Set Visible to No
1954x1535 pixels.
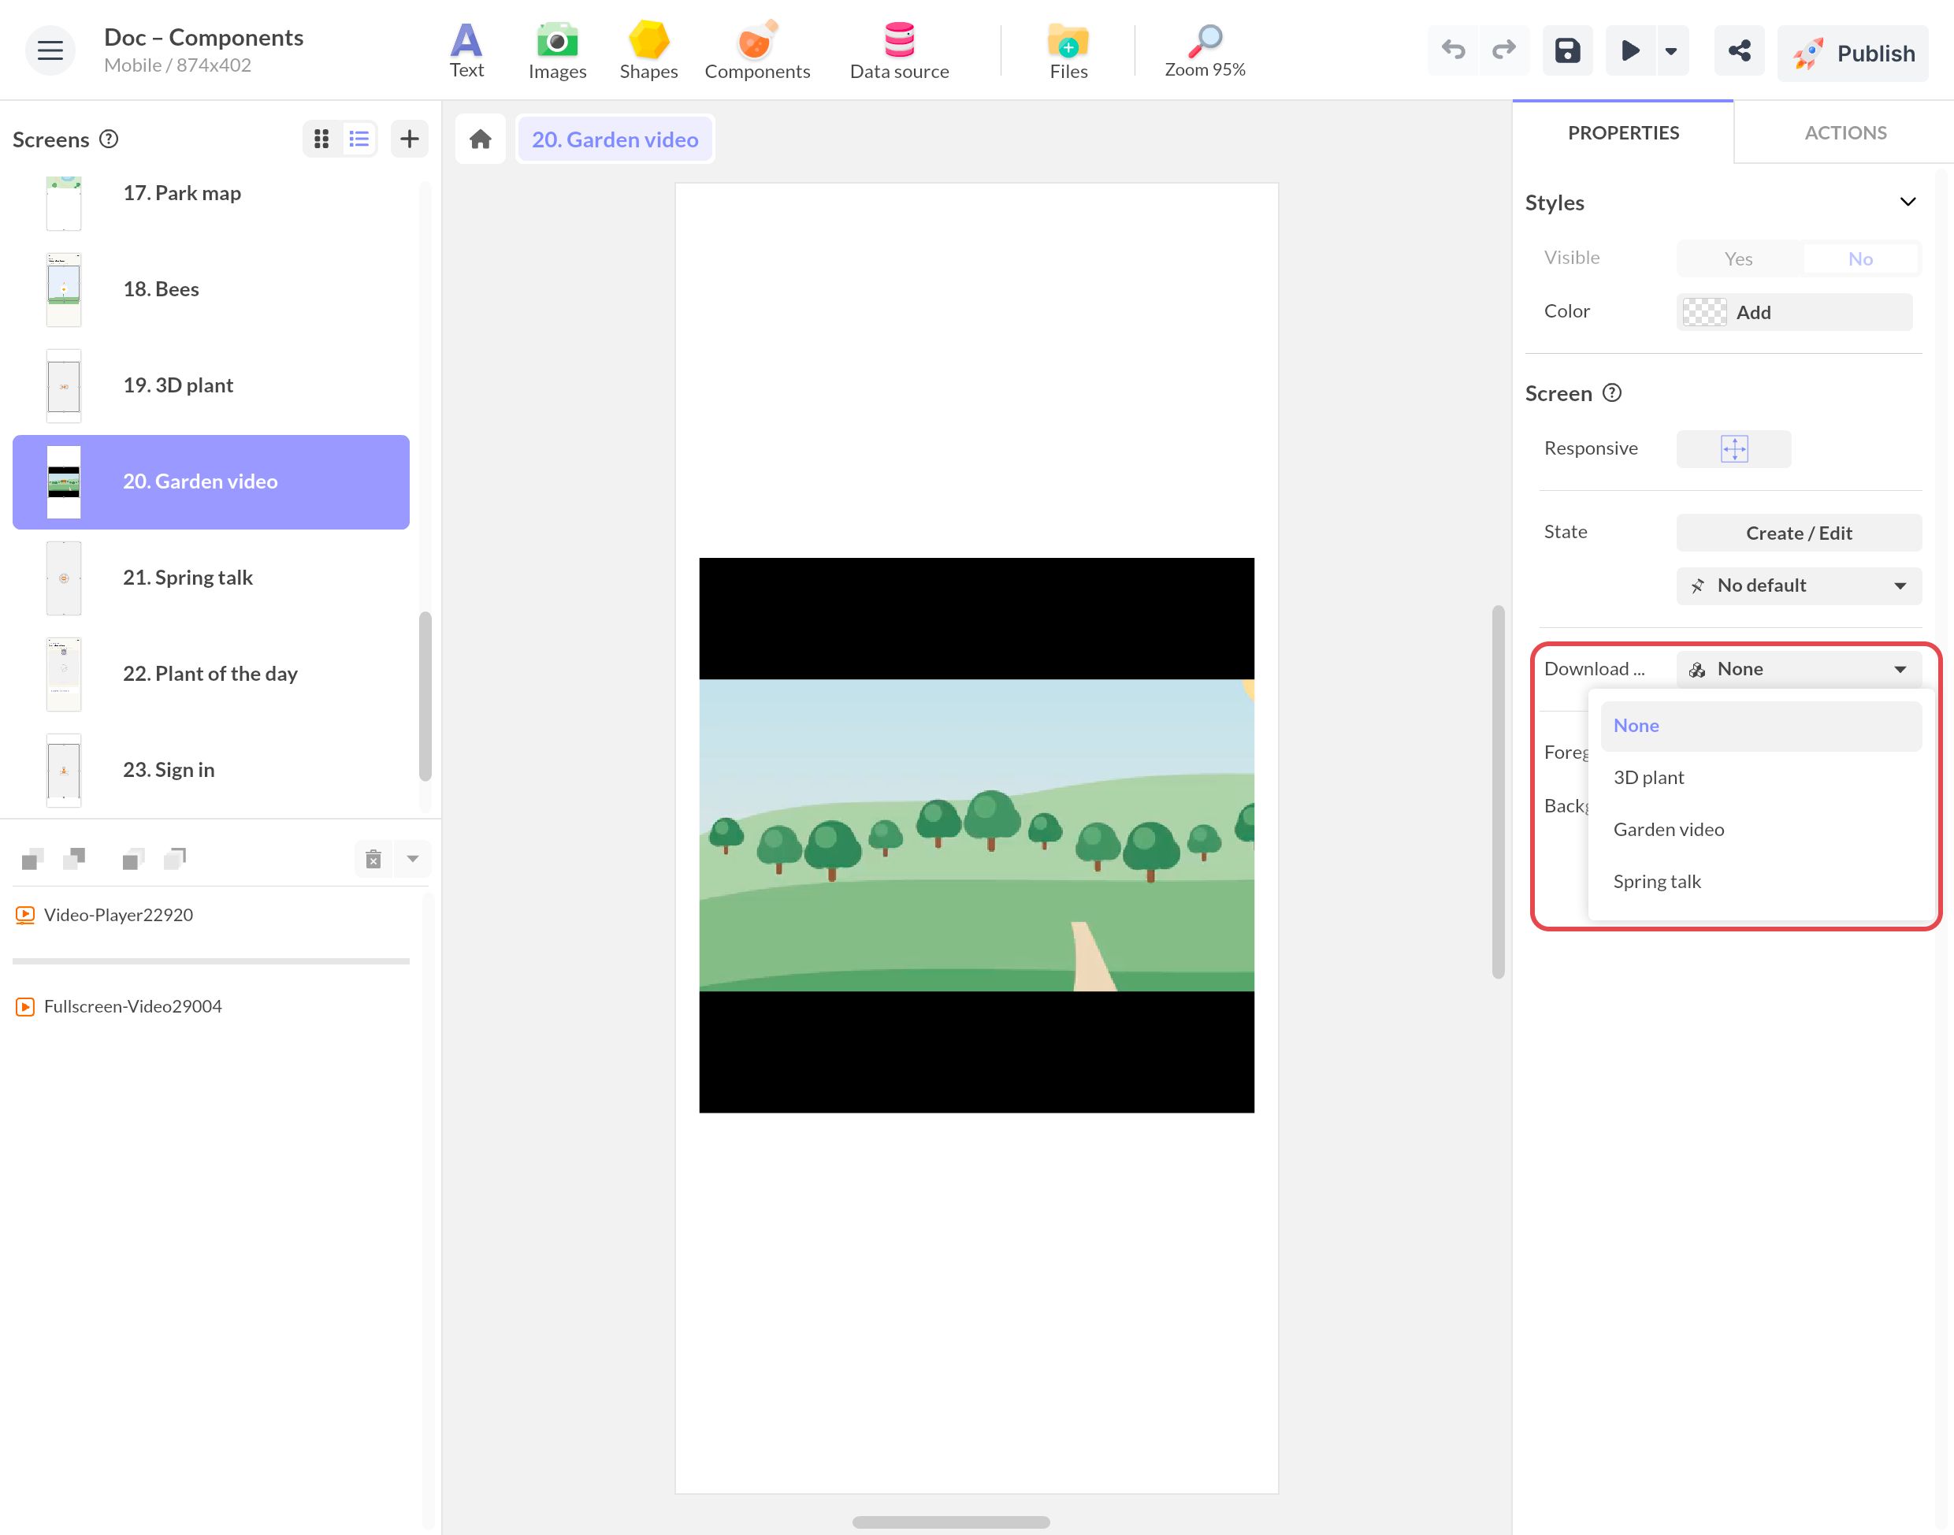[1859, 258]
